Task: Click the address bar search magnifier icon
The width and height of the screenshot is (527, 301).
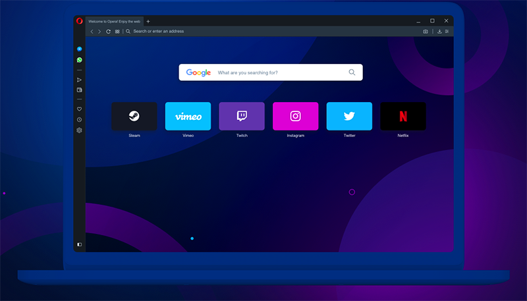Action: (x=128, y=31)
